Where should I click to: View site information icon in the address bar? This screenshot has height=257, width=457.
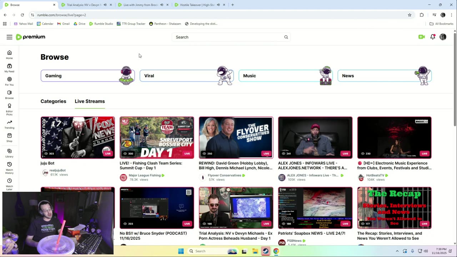(32, 15)
